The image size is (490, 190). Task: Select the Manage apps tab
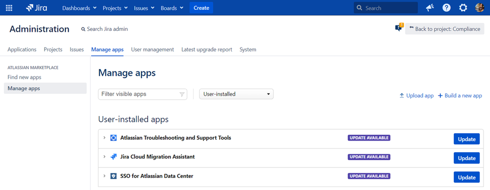[x=107, y=49]
